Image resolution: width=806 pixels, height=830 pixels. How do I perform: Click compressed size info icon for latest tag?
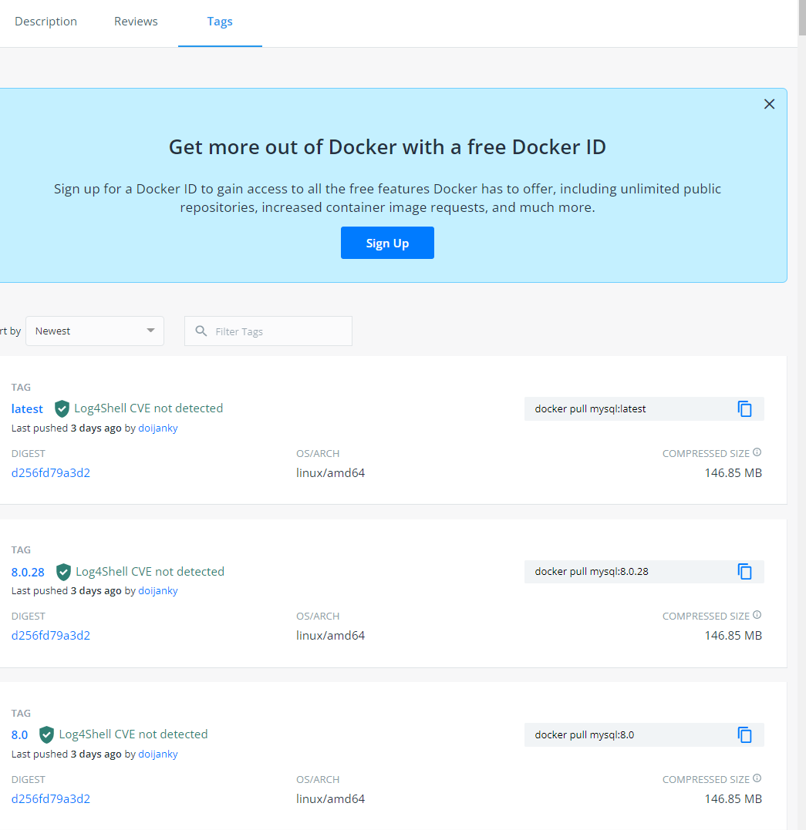coord(757,452)
